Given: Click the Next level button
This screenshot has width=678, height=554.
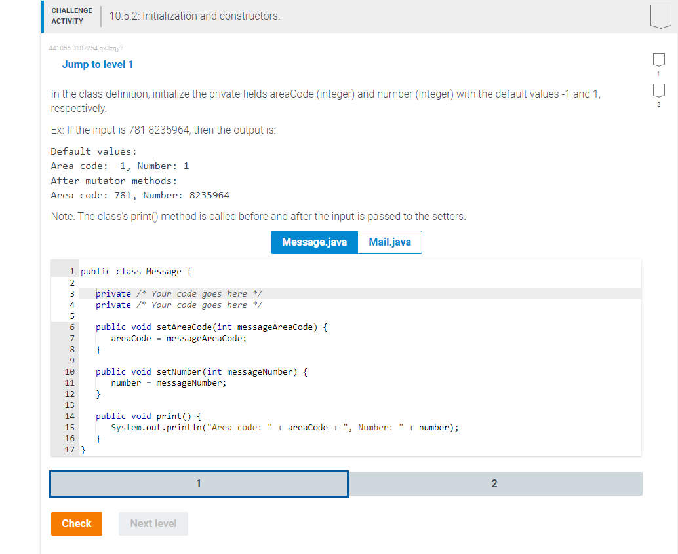Looking at the screenshot, I should (x=153, y=523).
